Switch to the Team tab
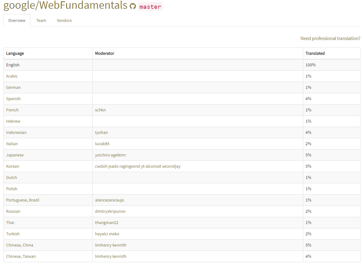Screen dimensions: 363x265 click(x=41, y=21)
